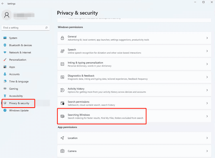Open Activity history entry
Viewport: 215px width, 158px height.
pos(134,90)
